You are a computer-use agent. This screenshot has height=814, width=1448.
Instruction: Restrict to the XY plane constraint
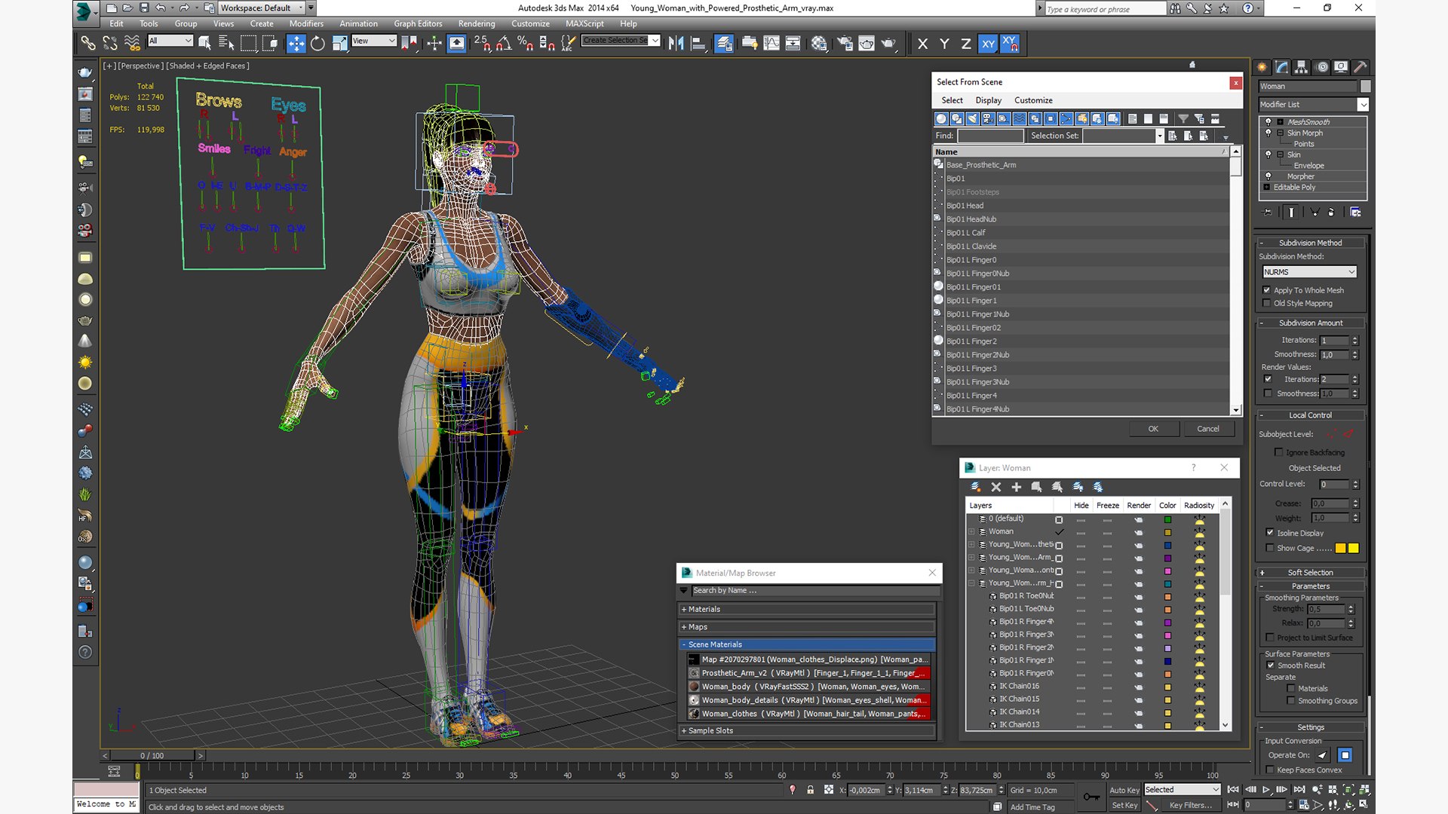point(988,44)
